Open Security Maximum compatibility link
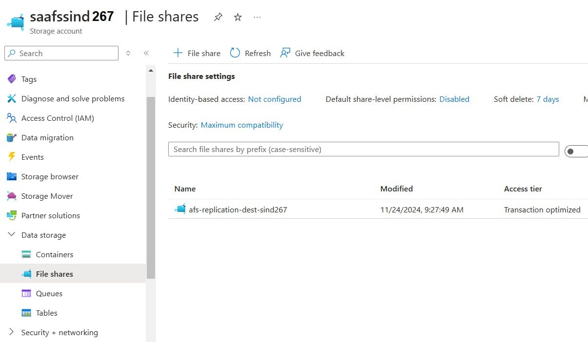588x342 pixels. coord(242,125)
